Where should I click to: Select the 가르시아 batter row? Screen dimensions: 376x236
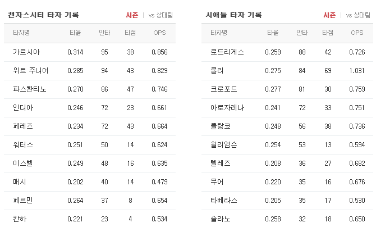[x=90, y=52]
